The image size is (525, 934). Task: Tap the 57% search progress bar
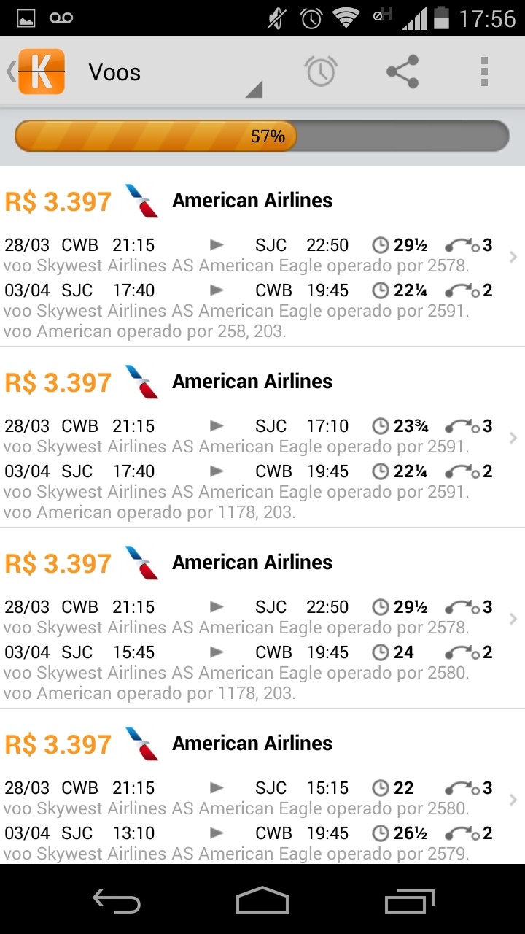pos(262,136)
